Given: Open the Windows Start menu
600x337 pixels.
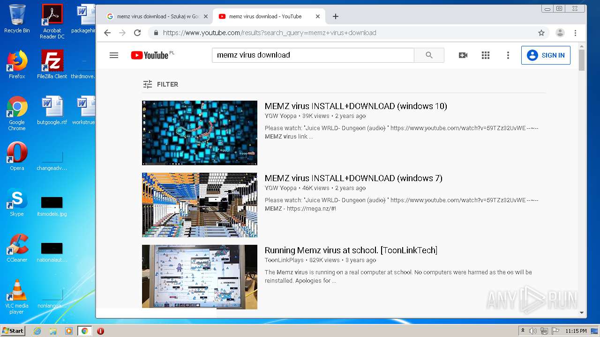Looking at the screenshot, I should pos(13,331).
